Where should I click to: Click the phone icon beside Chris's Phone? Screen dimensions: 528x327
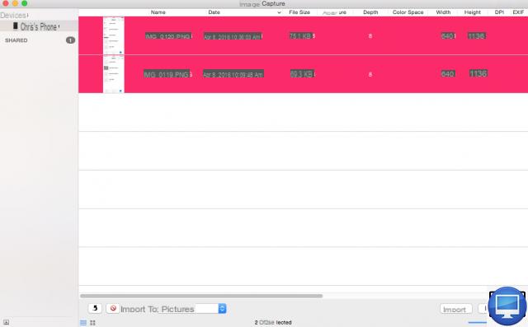[x=15, y=26]
